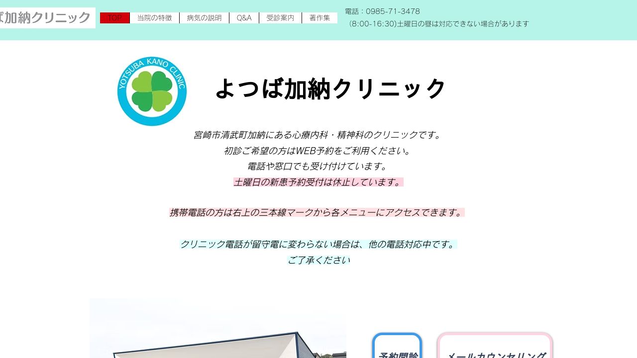The height and width of the screenshot is (358, 637).
Task: Open the 受診案内 navigation item
Action: point(280,17)
